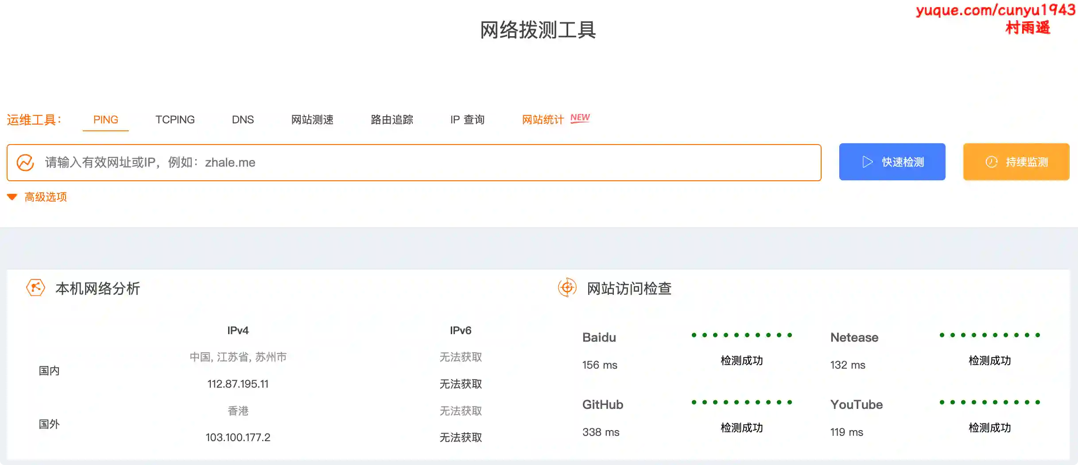
Task: Expand the 高级选项 triangle arrow
Action: 12,197
